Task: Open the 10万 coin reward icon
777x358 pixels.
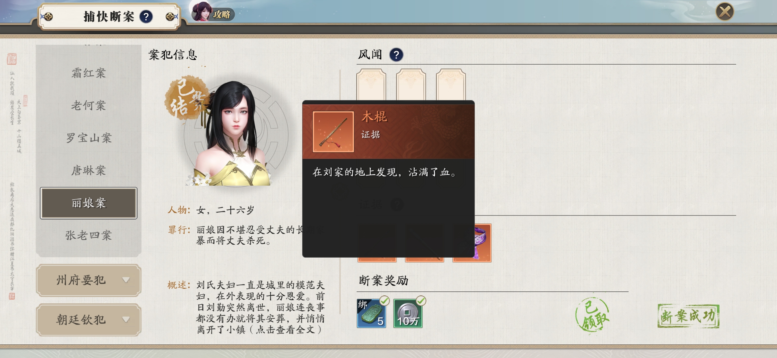Action: coord(408,313)
